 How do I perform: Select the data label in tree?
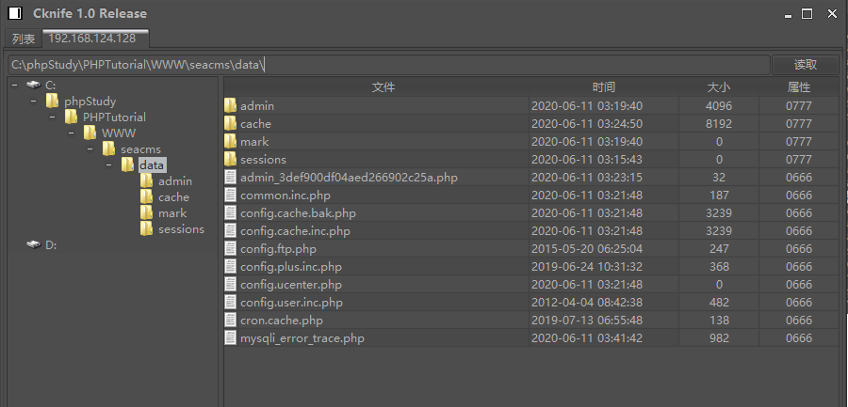pyautogui.click(x=152, y=165)
